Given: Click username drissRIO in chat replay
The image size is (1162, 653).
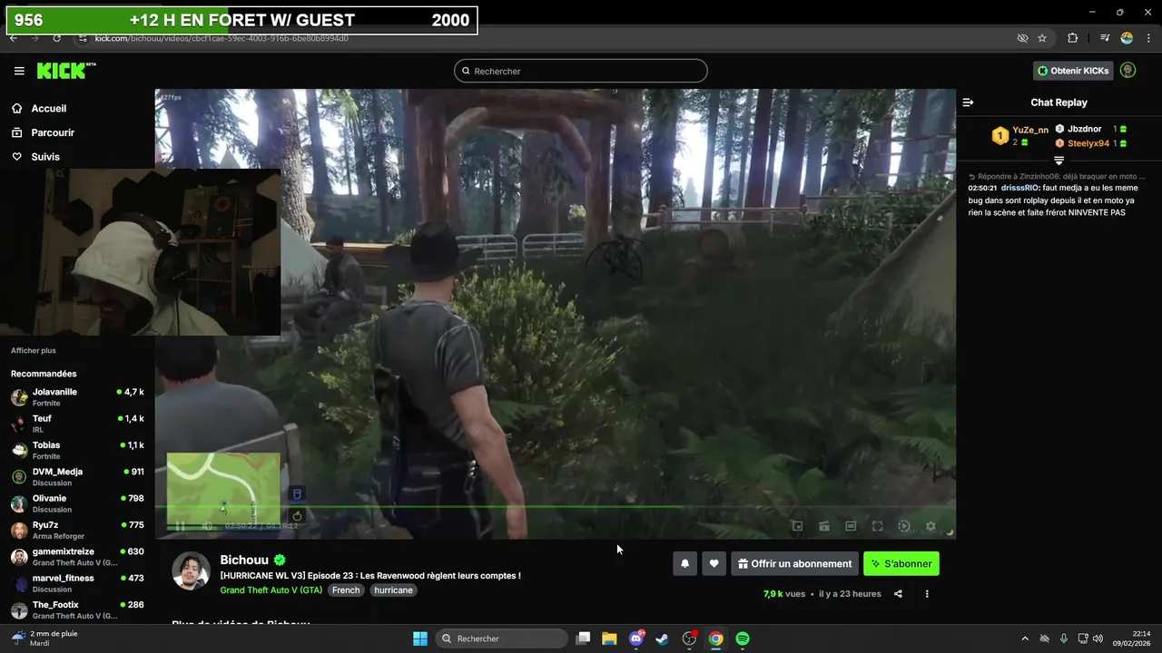Looking at the screenshot, I should 1019,188.
